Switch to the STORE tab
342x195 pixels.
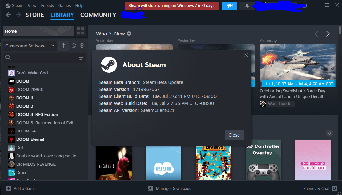(x=34, y=15)
